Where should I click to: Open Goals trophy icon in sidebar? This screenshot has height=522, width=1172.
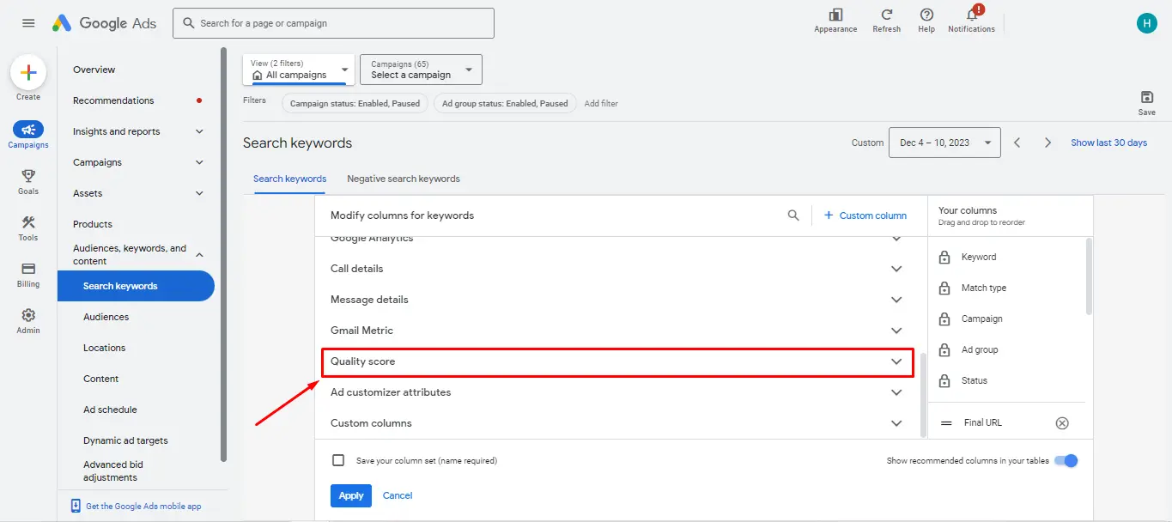pyautogui.click(x=28, y=176)
